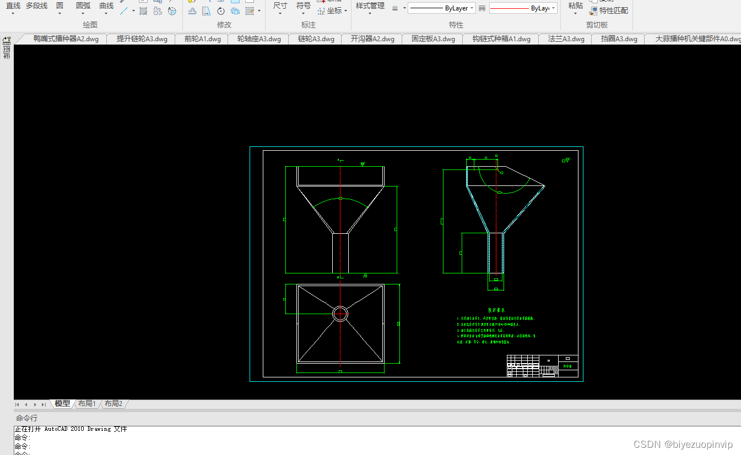Switch to 布局2 layout tab
The image size is (741, 455).
[113, 404]
